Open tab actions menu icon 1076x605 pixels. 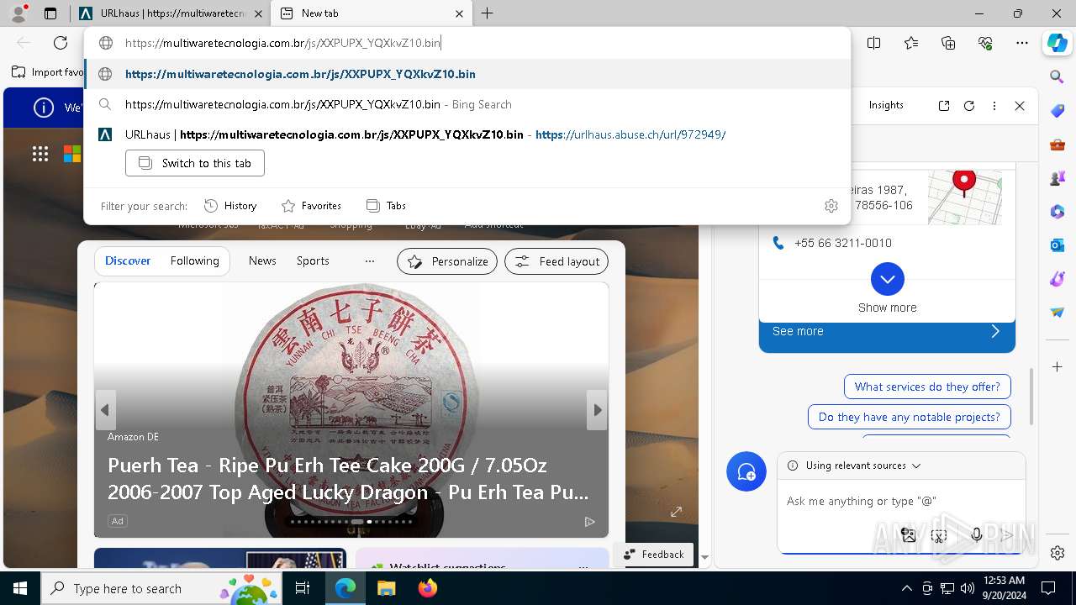[50, 13]
